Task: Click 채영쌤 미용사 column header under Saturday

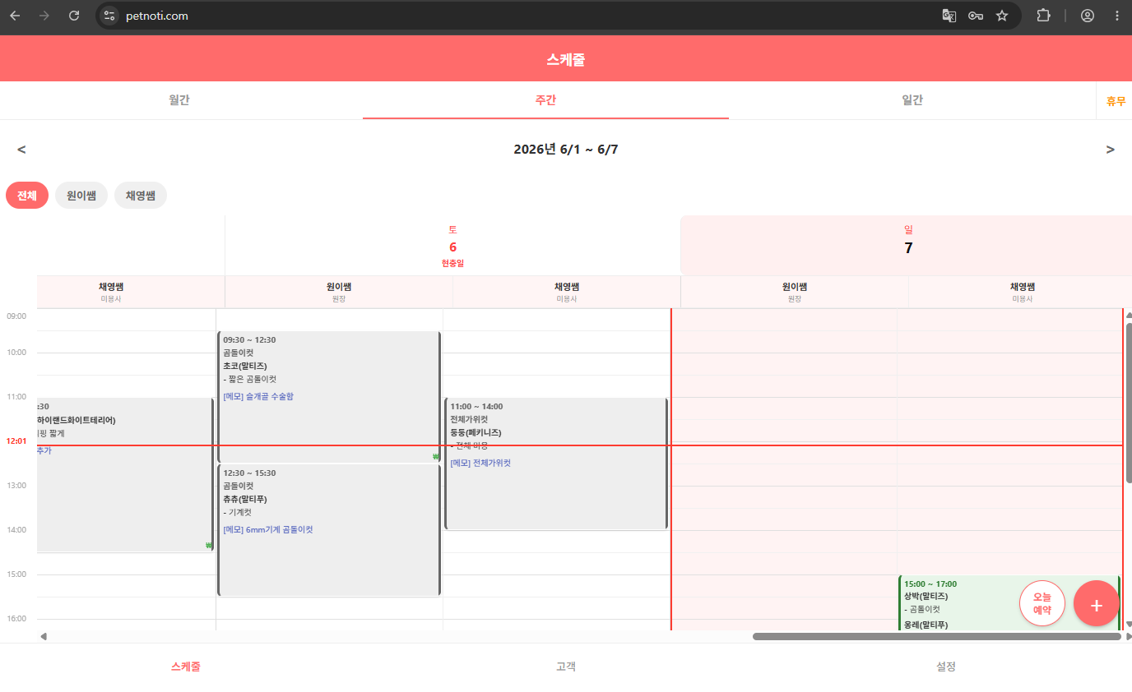Action: (x=567, y=292)
